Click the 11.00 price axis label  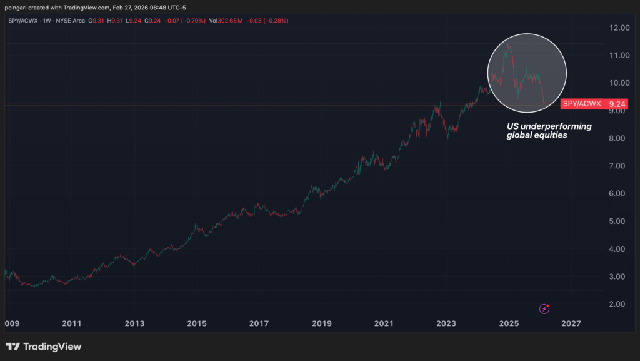(619, 55)
